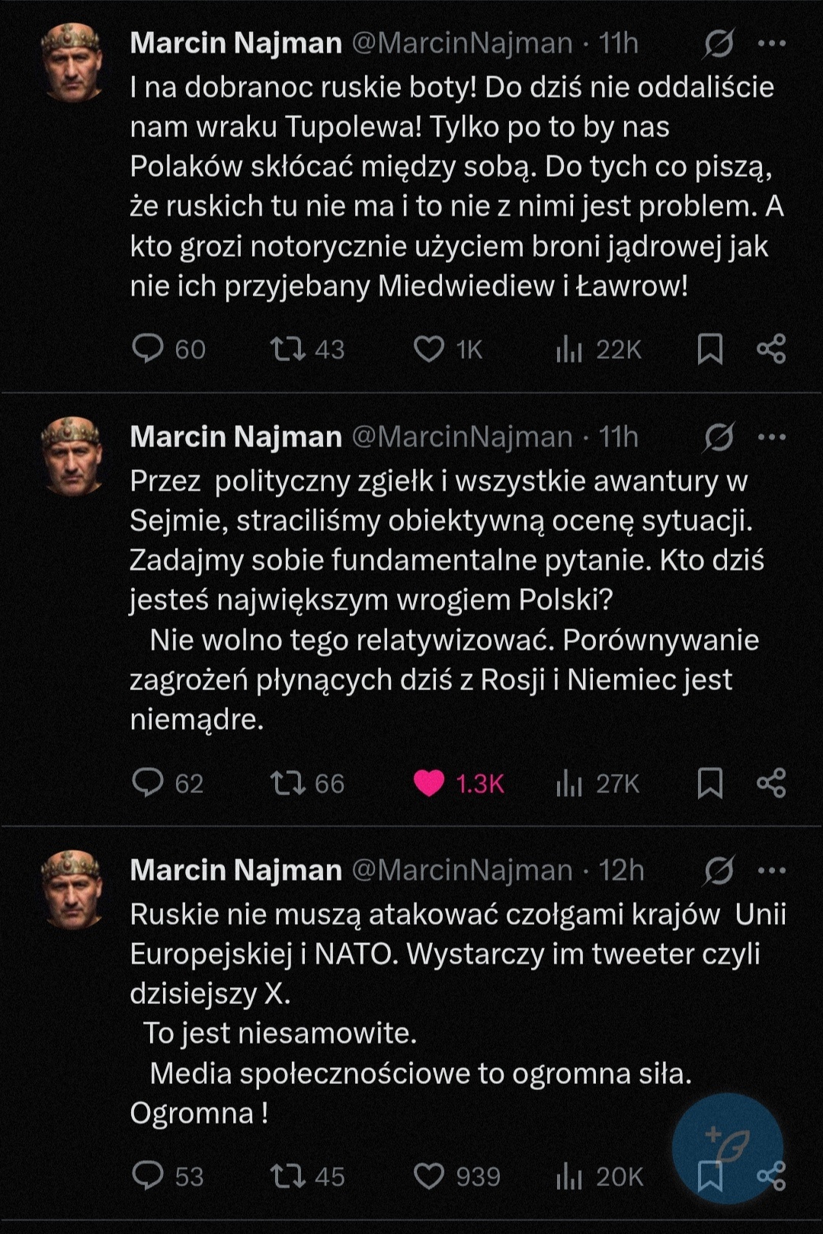The image size is (823, 1234).
Task: View analytics of the 27K views tweet
Action: point(569,783)
